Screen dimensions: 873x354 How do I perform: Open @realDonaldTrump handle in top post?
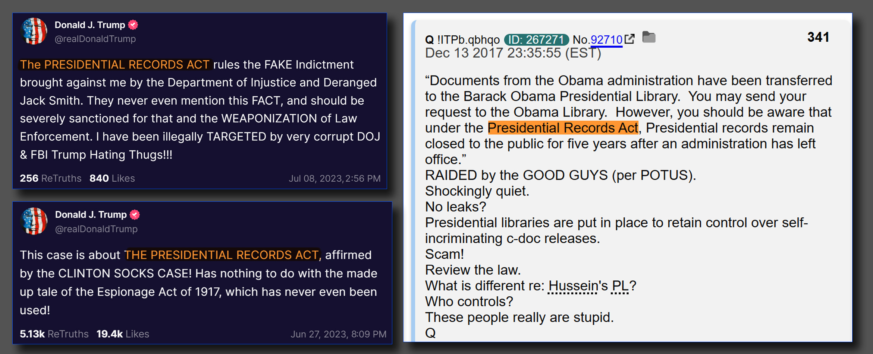tap(95, 39)
